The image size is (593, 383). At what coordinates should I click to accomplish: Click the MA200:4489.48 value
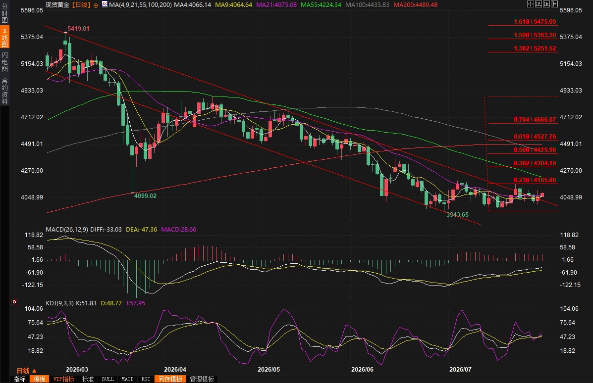pyautogui.click(x=415, y=5)
